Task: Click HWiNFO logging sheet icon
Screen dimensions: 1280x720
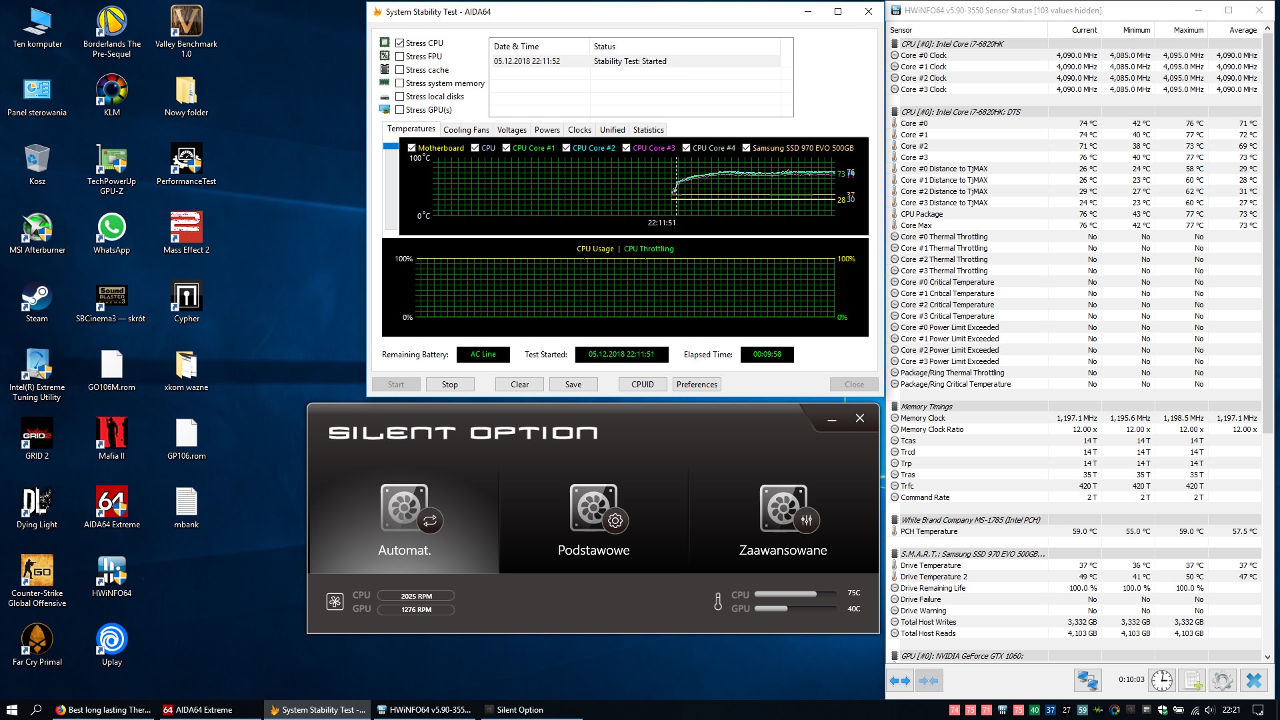Action: [x=1191, y=681]
